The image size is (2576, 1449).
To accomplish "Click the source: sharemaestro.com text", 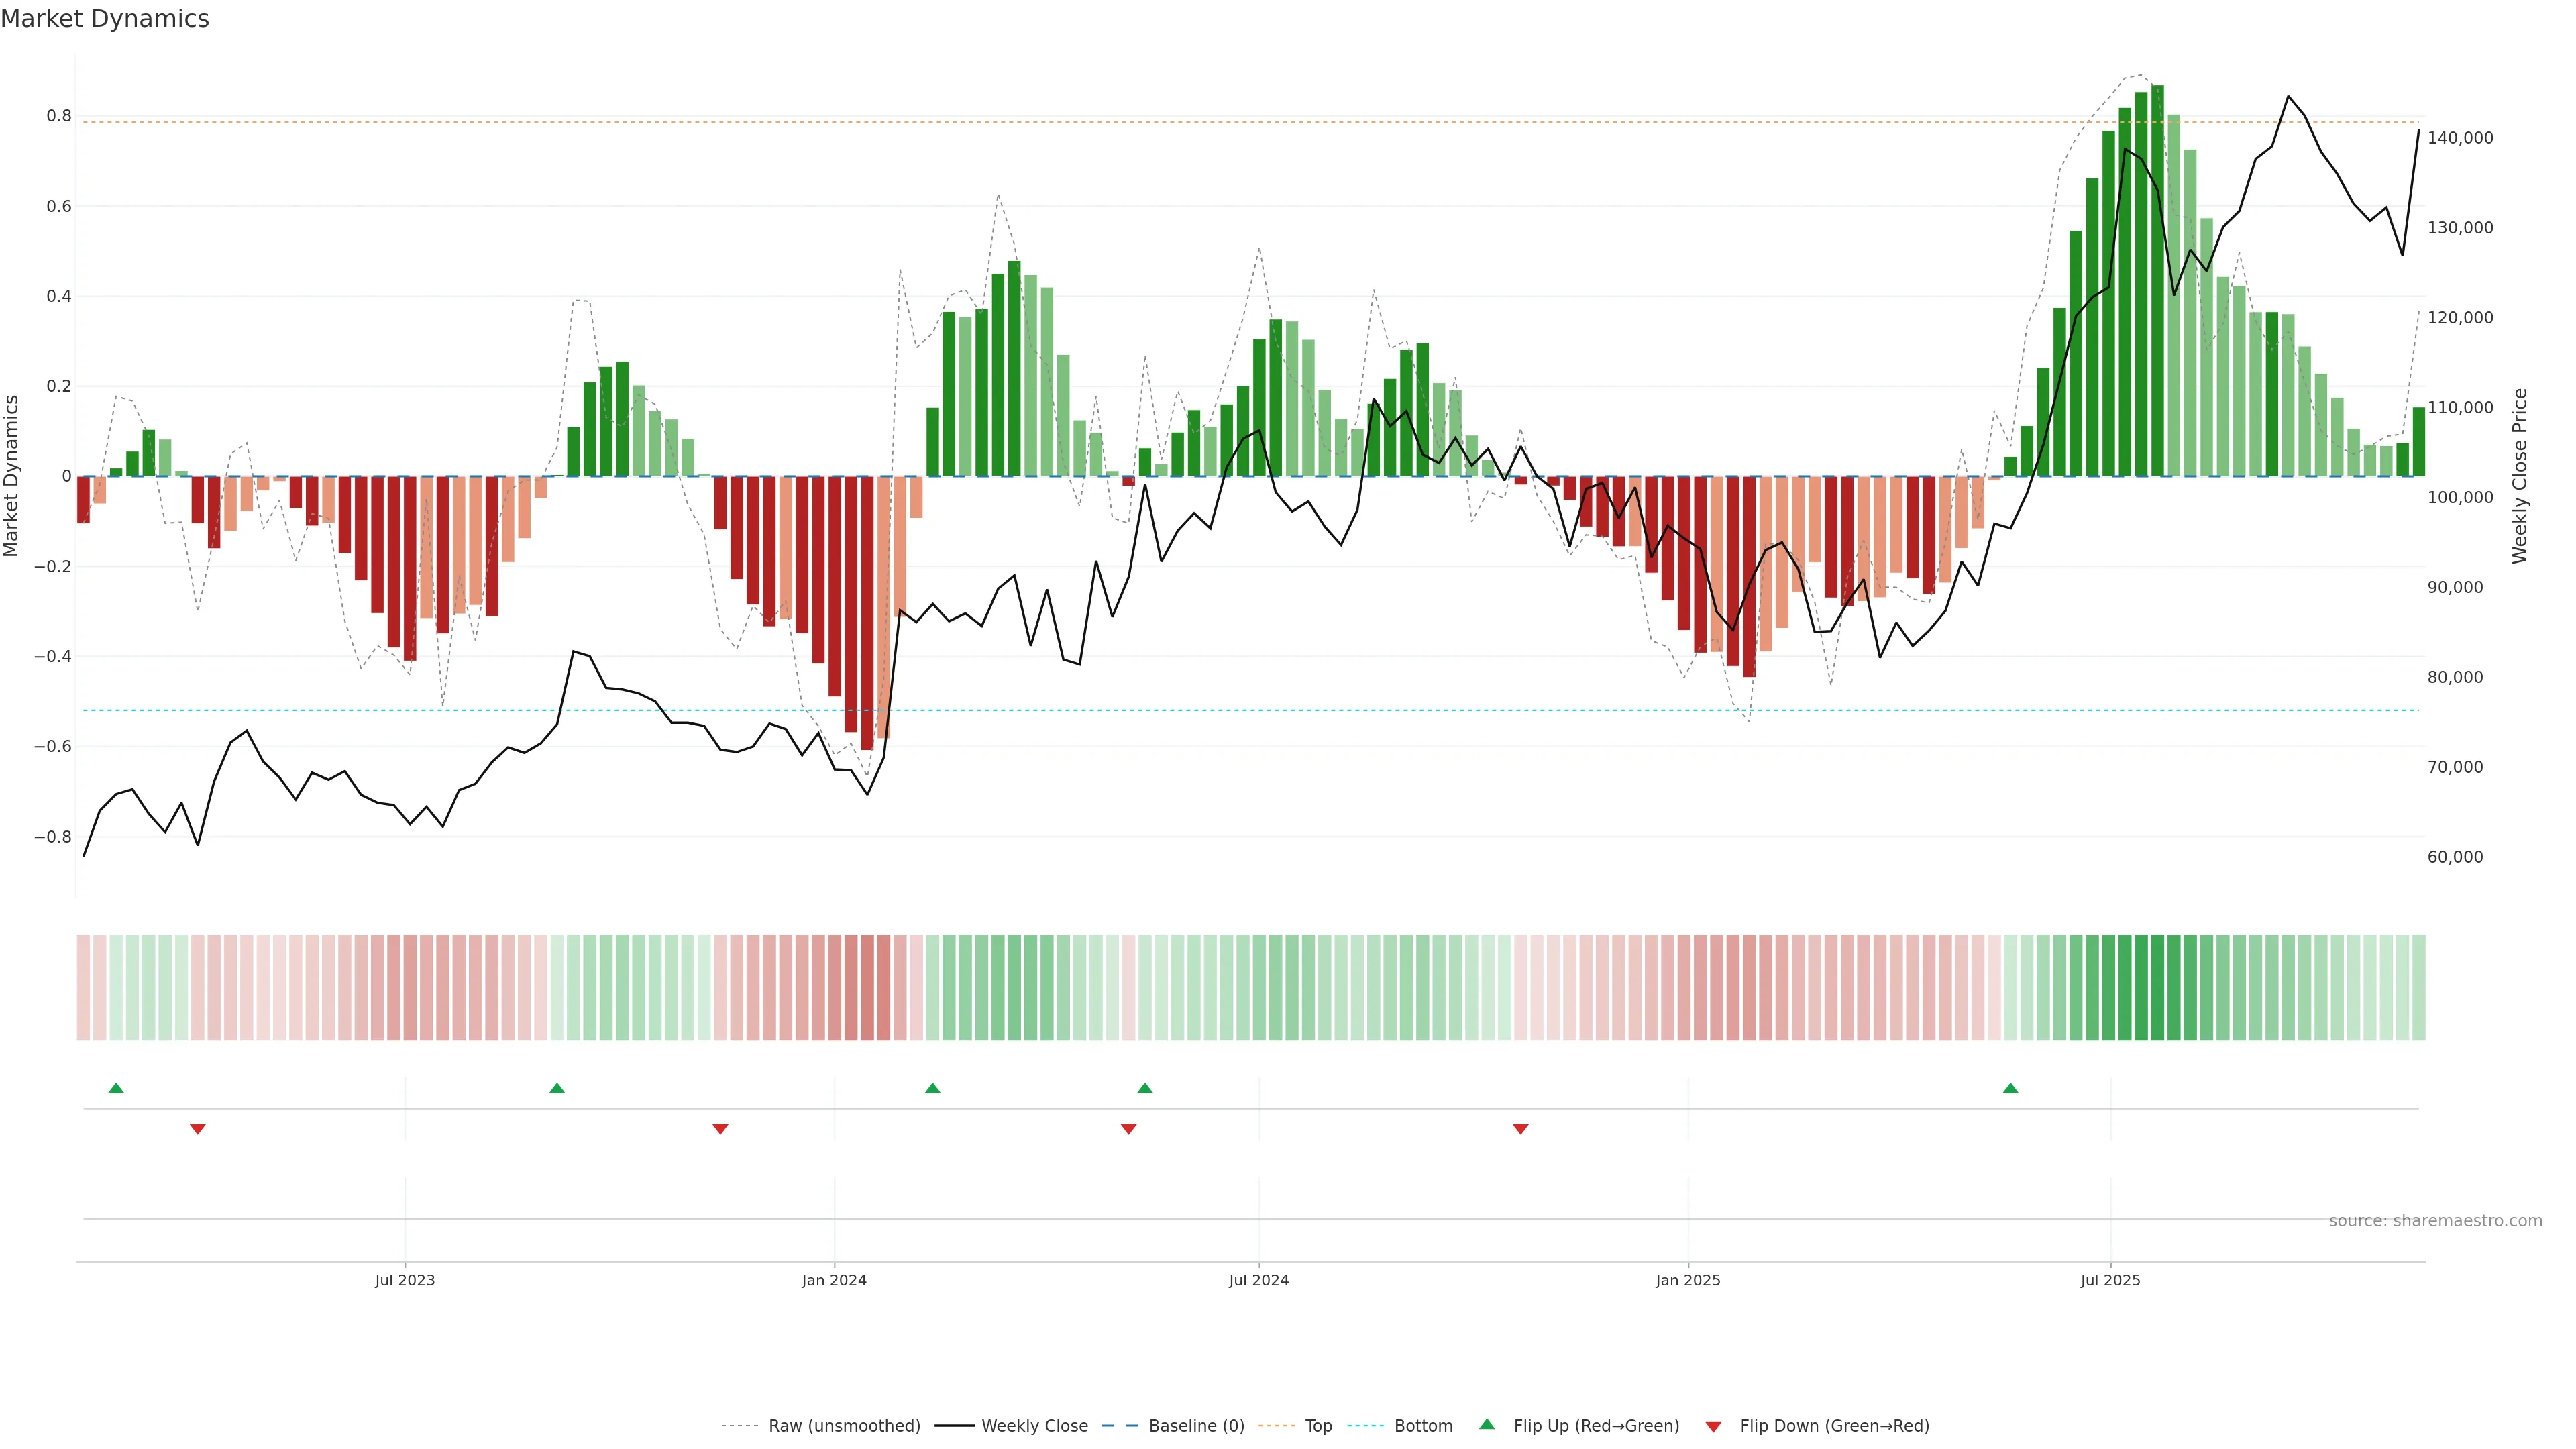I will [x=2435, y=1221].
